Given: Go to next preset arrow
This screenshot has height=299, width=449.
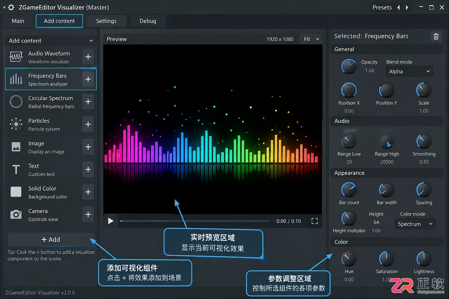Looking at the screenshot, I should click(407, 7).
